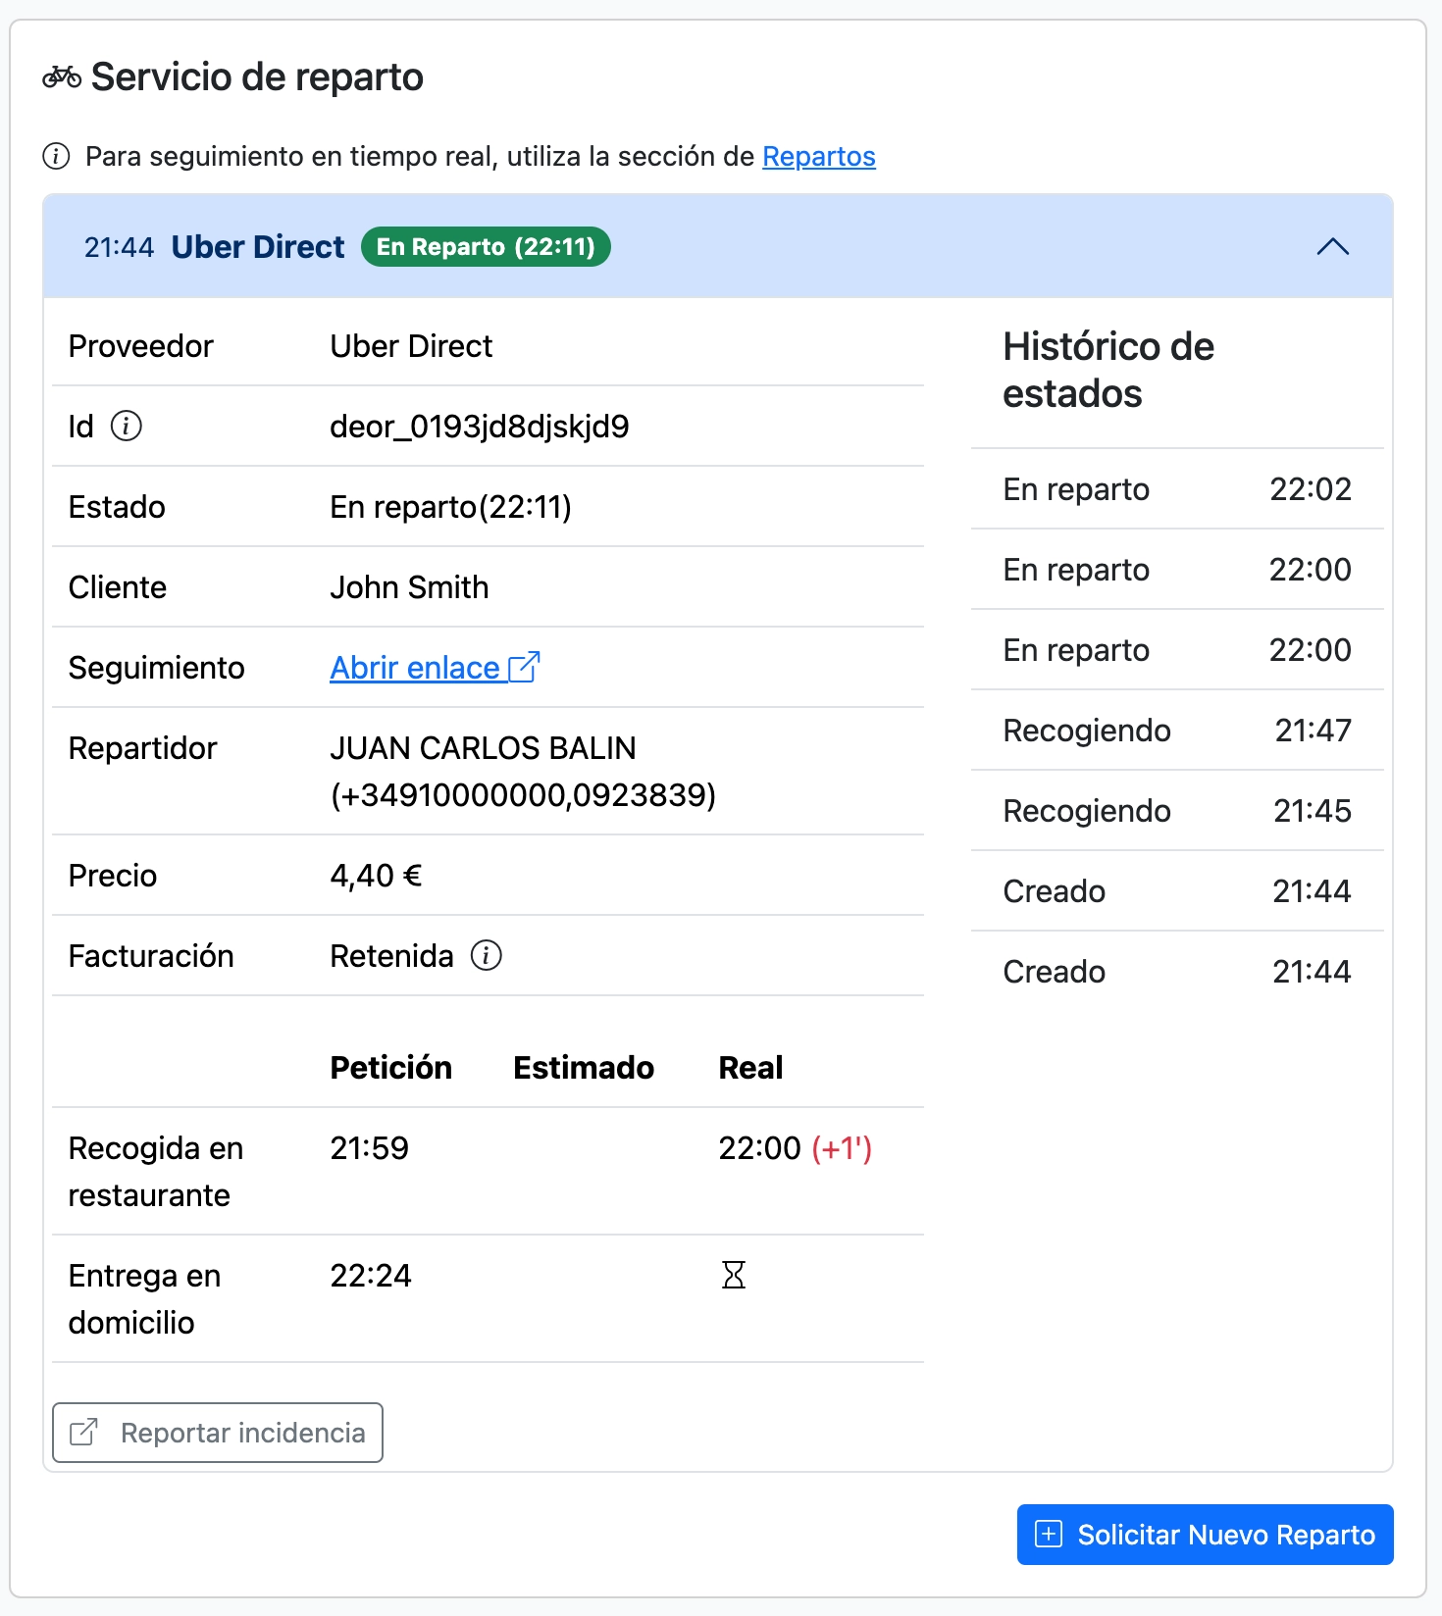This screenshot has width=1442, height=1616.
Task: Click the Petición column header
Action: click(x=390, y=1068)
